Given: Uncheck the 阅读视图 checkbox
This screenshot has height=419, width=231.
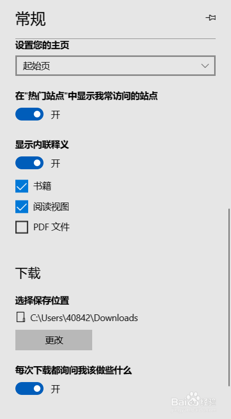Looking at the screenshot, I should (x=22, y=207).
